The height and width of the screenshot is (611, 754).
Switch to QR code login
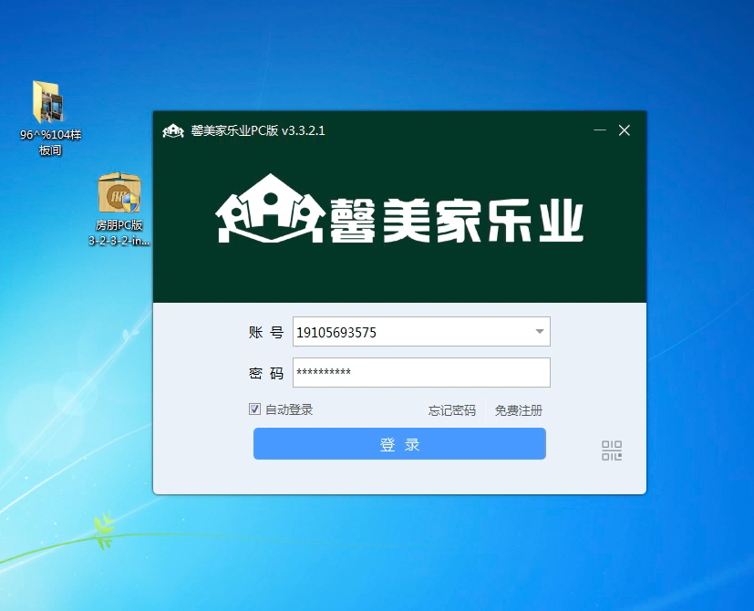(x=612, y=450)
